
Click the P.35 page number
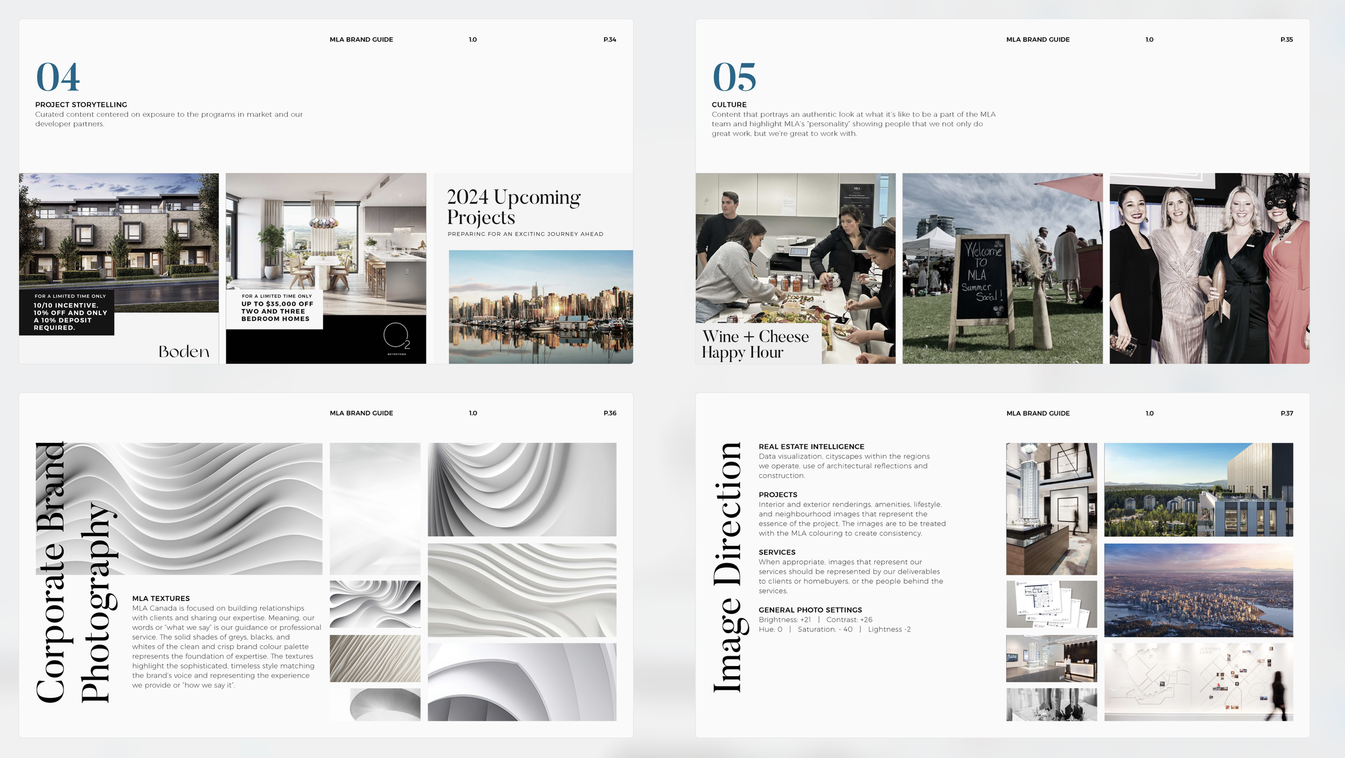(x=1287, y=40)
